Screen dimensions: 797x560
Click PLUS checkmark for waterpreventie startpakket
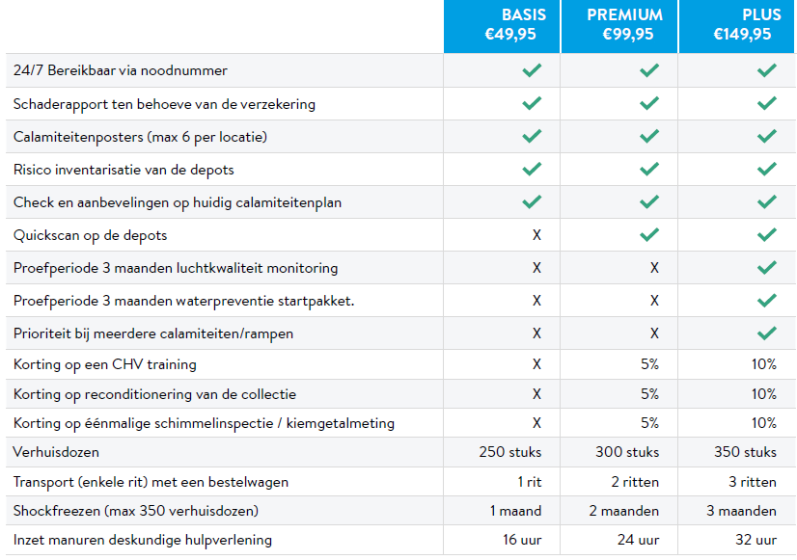coord(766,300)
